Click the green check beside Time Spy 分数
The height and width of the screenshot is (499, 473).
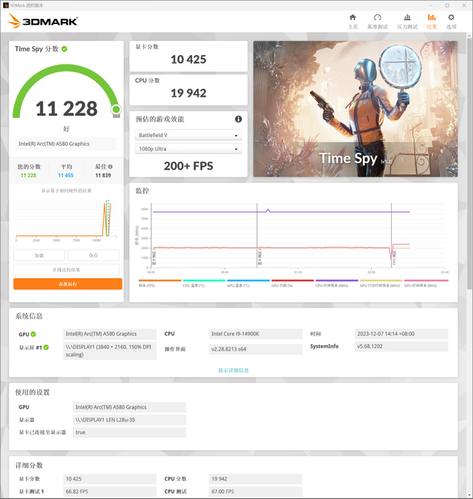tap(64, 49)
